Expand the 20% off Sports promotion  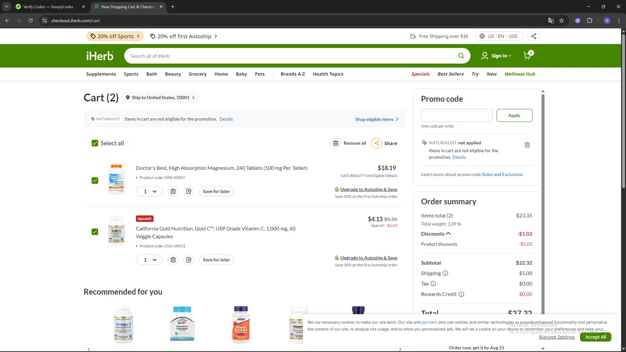(115, 36)
